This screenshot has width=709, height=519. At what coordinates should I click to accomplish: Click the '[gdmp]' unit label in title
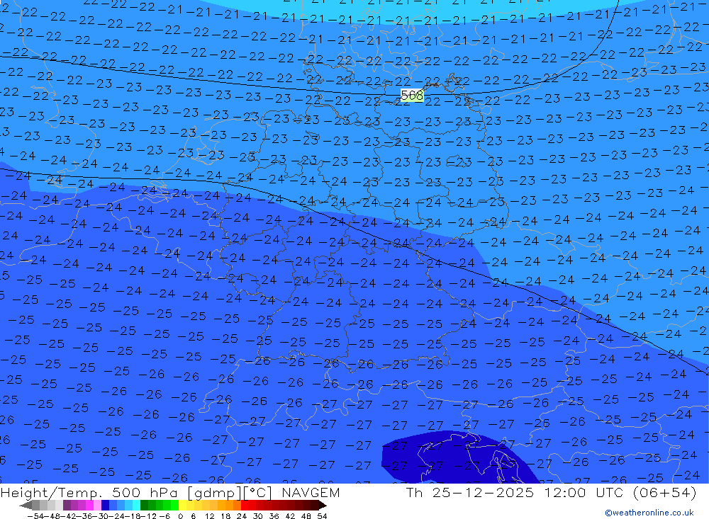click(x=215, y=493)
